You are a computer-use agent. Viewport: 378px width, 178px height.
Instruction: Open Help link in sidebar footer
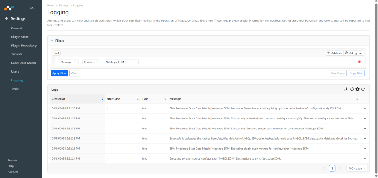click(11, 166)
